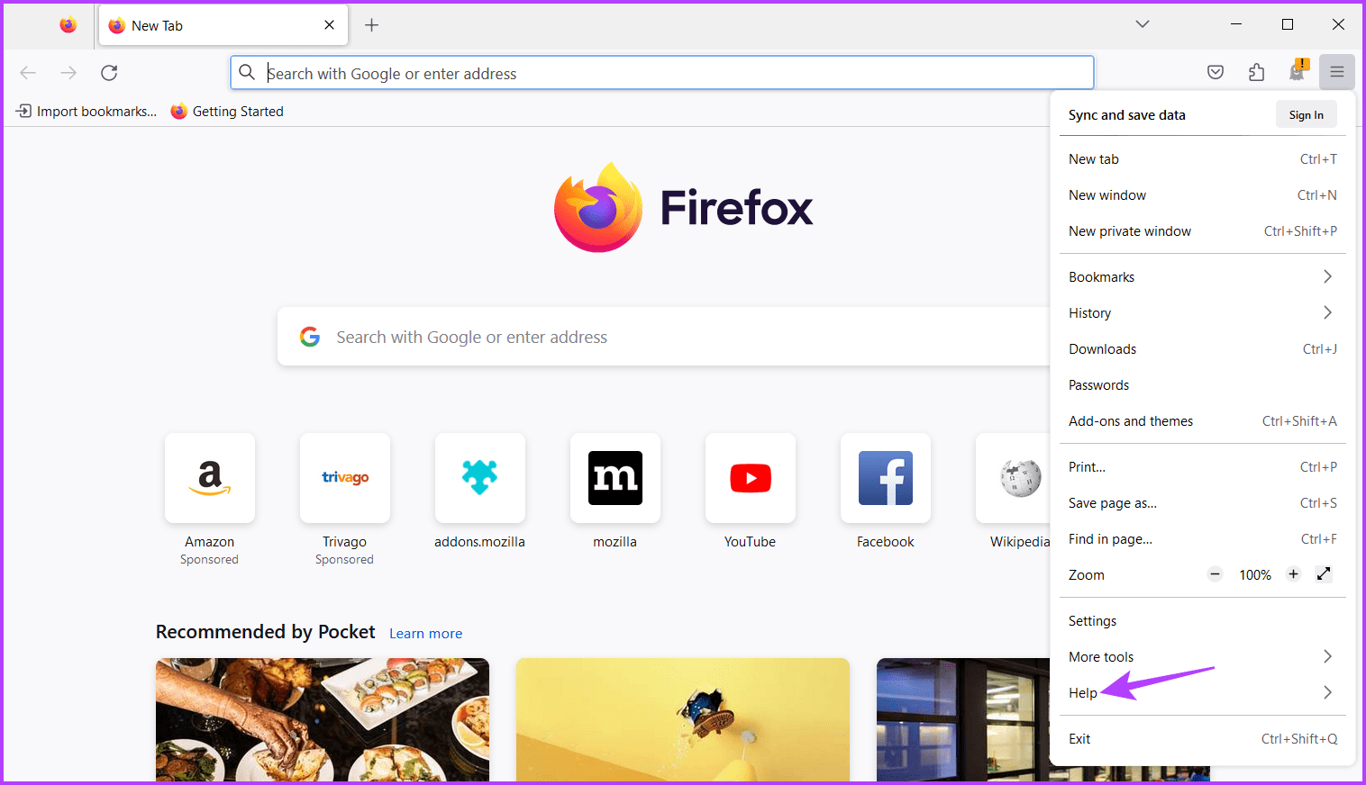Open the Wikipedia shortcut tile

pos(1014,478)
